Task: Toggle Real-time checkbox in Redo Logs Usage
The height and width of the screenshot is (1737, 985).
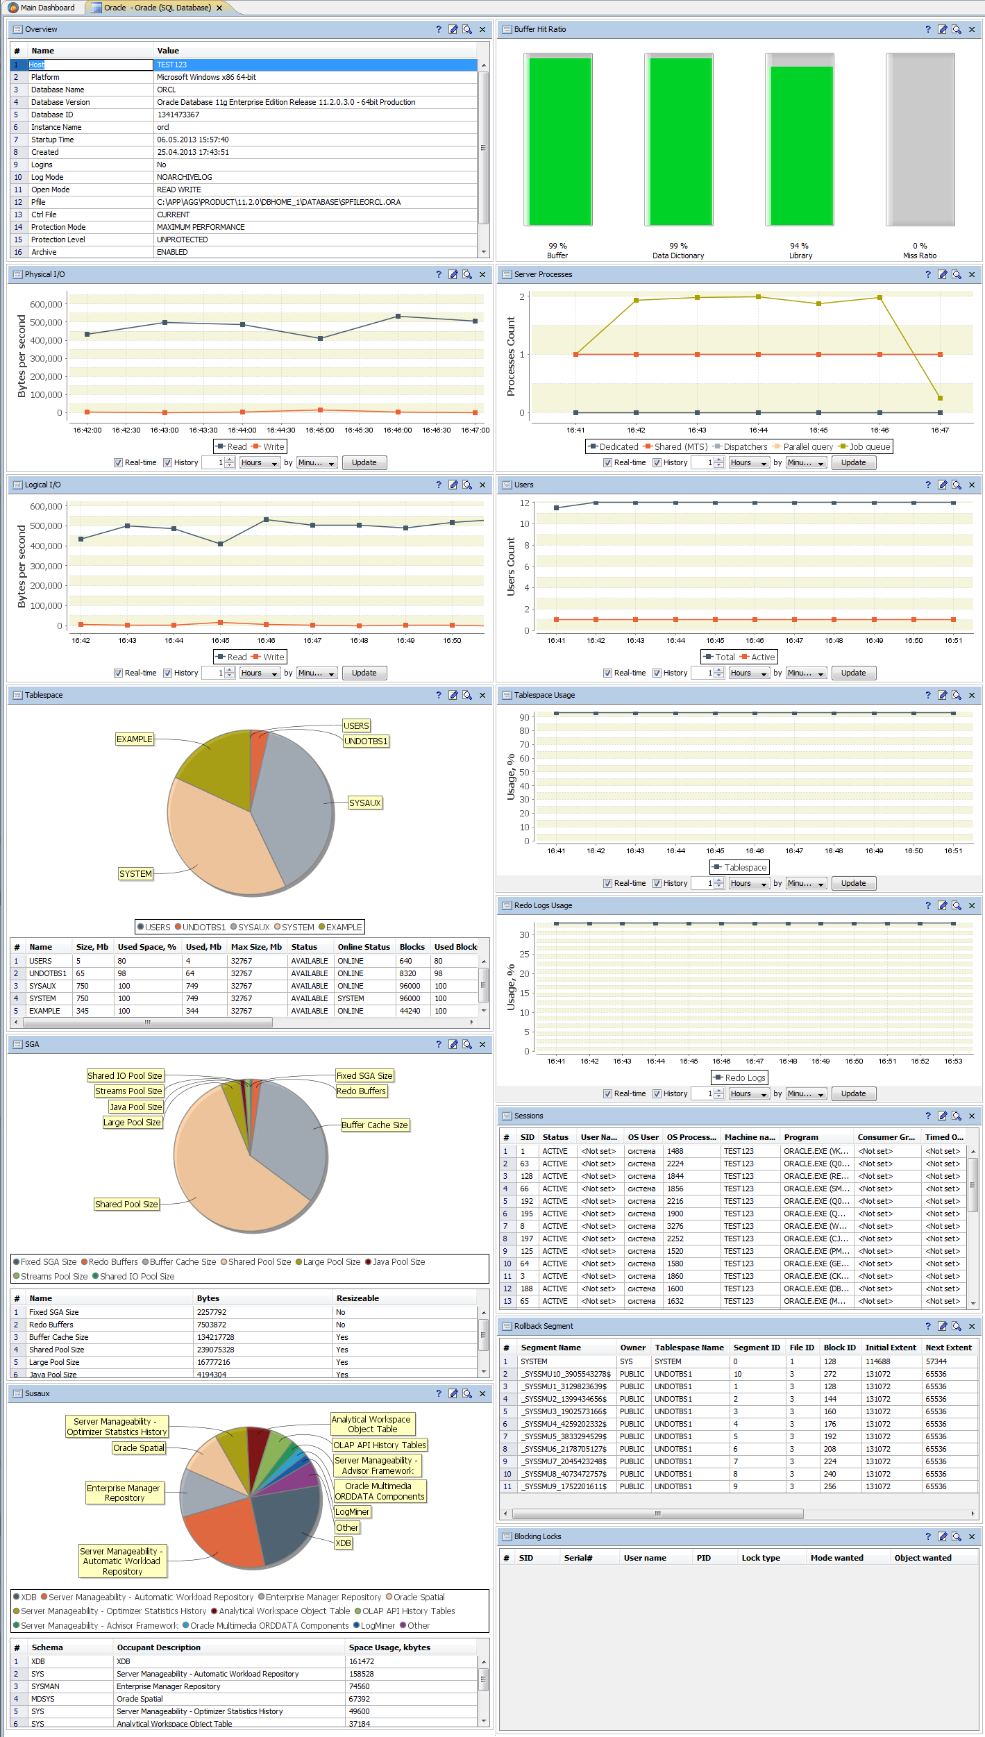Action: point(607,1093)
